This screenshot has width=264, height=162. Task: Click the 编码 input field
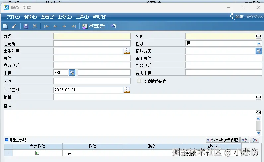click(x=92, y=36)
